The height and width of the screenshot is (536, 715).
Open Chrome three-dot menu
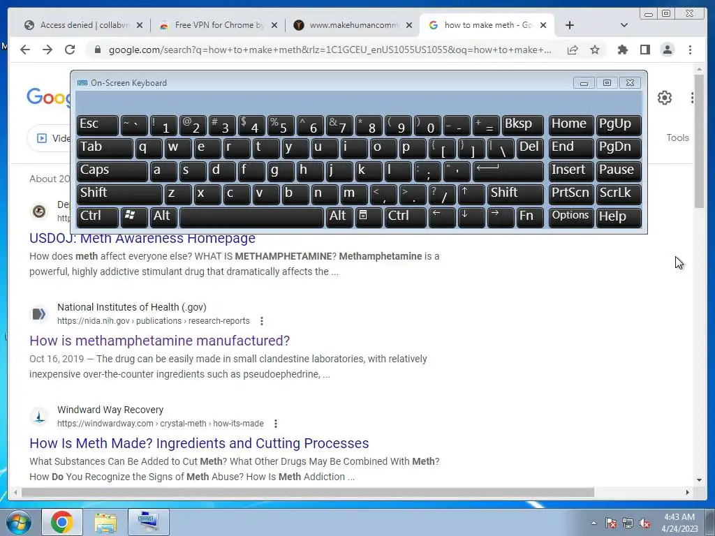pos(690,50)
